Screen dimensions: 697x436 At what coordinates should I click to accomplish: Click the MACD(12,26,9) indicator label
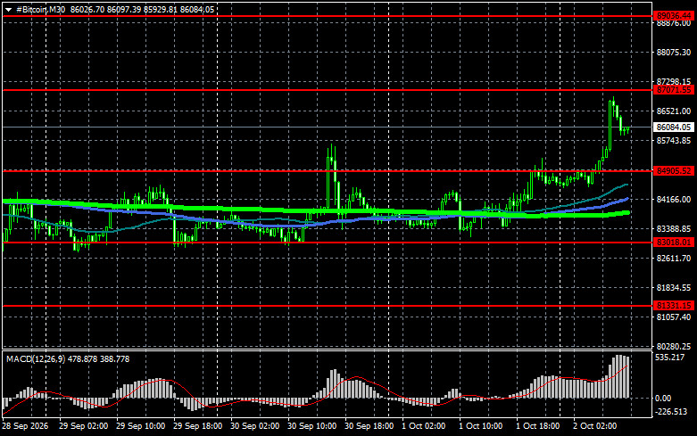[37, 358]
